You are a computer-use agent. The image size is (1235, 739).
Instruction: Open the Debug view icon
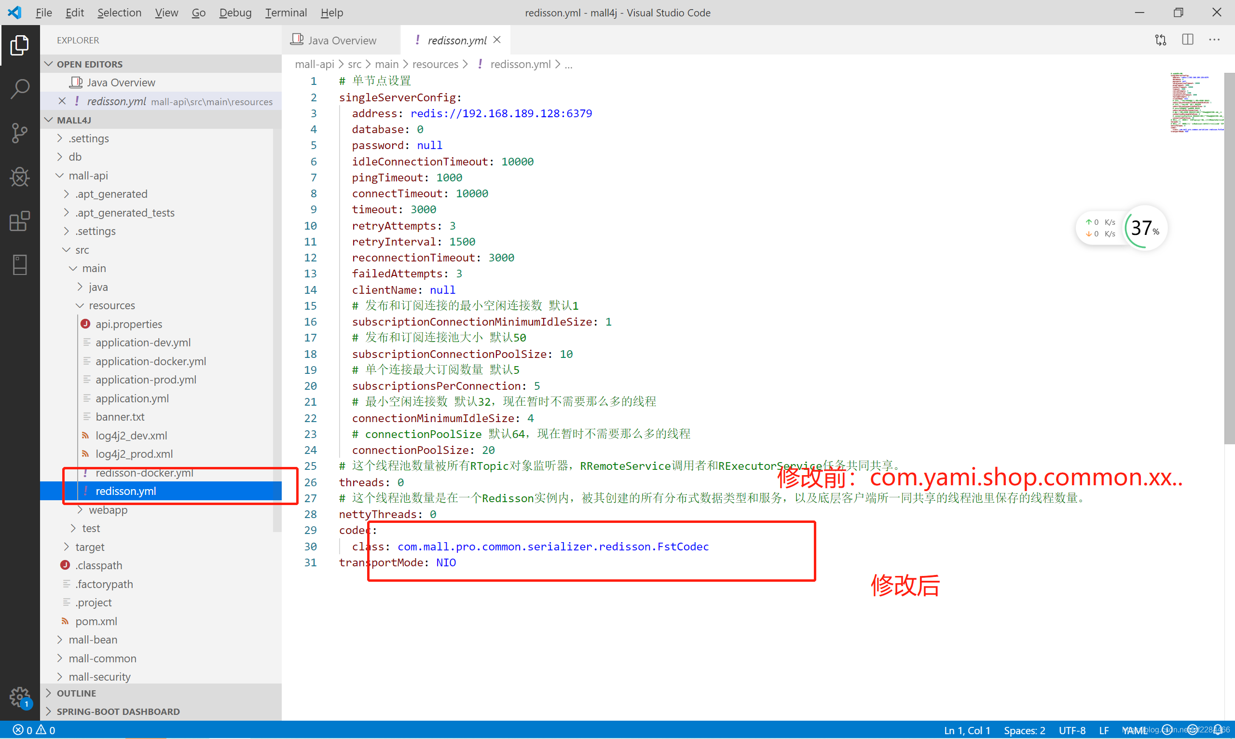pyautogui.click(x=20, y=177)
